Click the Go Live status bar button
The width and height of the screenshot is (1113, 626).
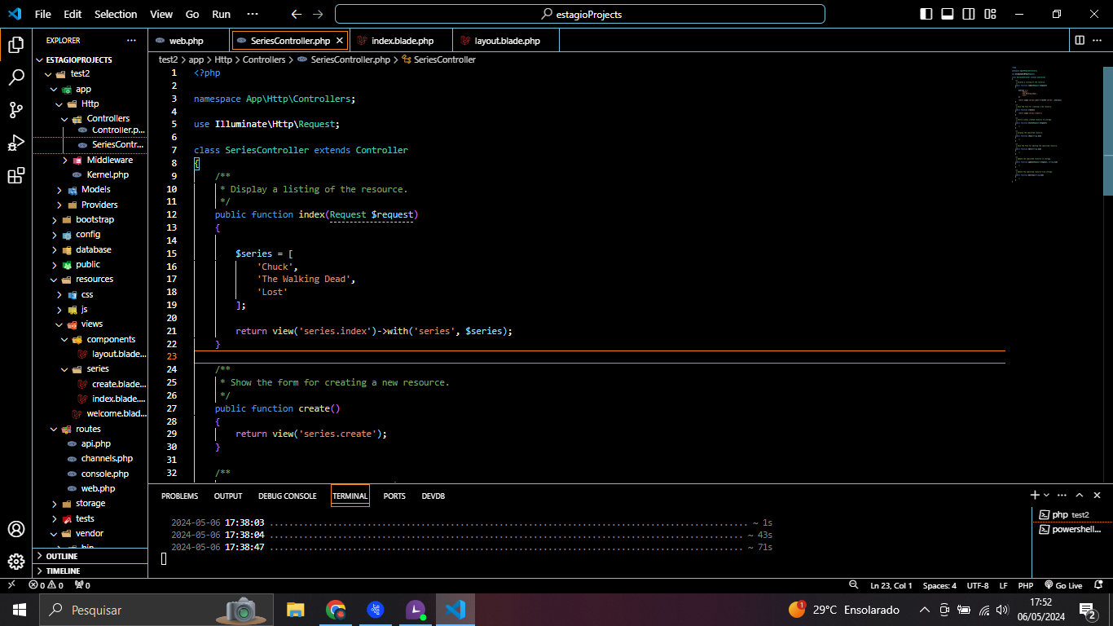coord(1063,585)
